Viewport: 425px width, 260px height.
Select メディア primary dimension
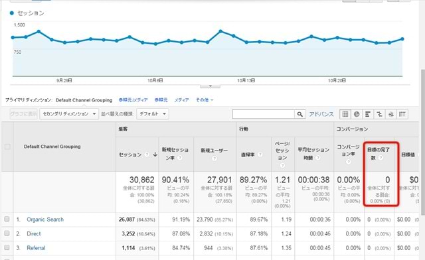point(181,100)
